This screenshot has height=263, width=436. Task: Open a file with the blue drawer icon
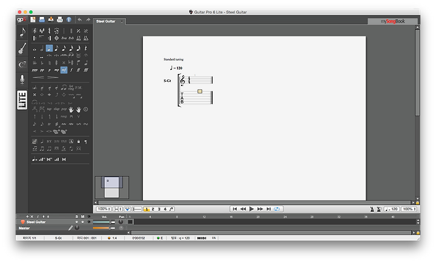tap(42, 19)
